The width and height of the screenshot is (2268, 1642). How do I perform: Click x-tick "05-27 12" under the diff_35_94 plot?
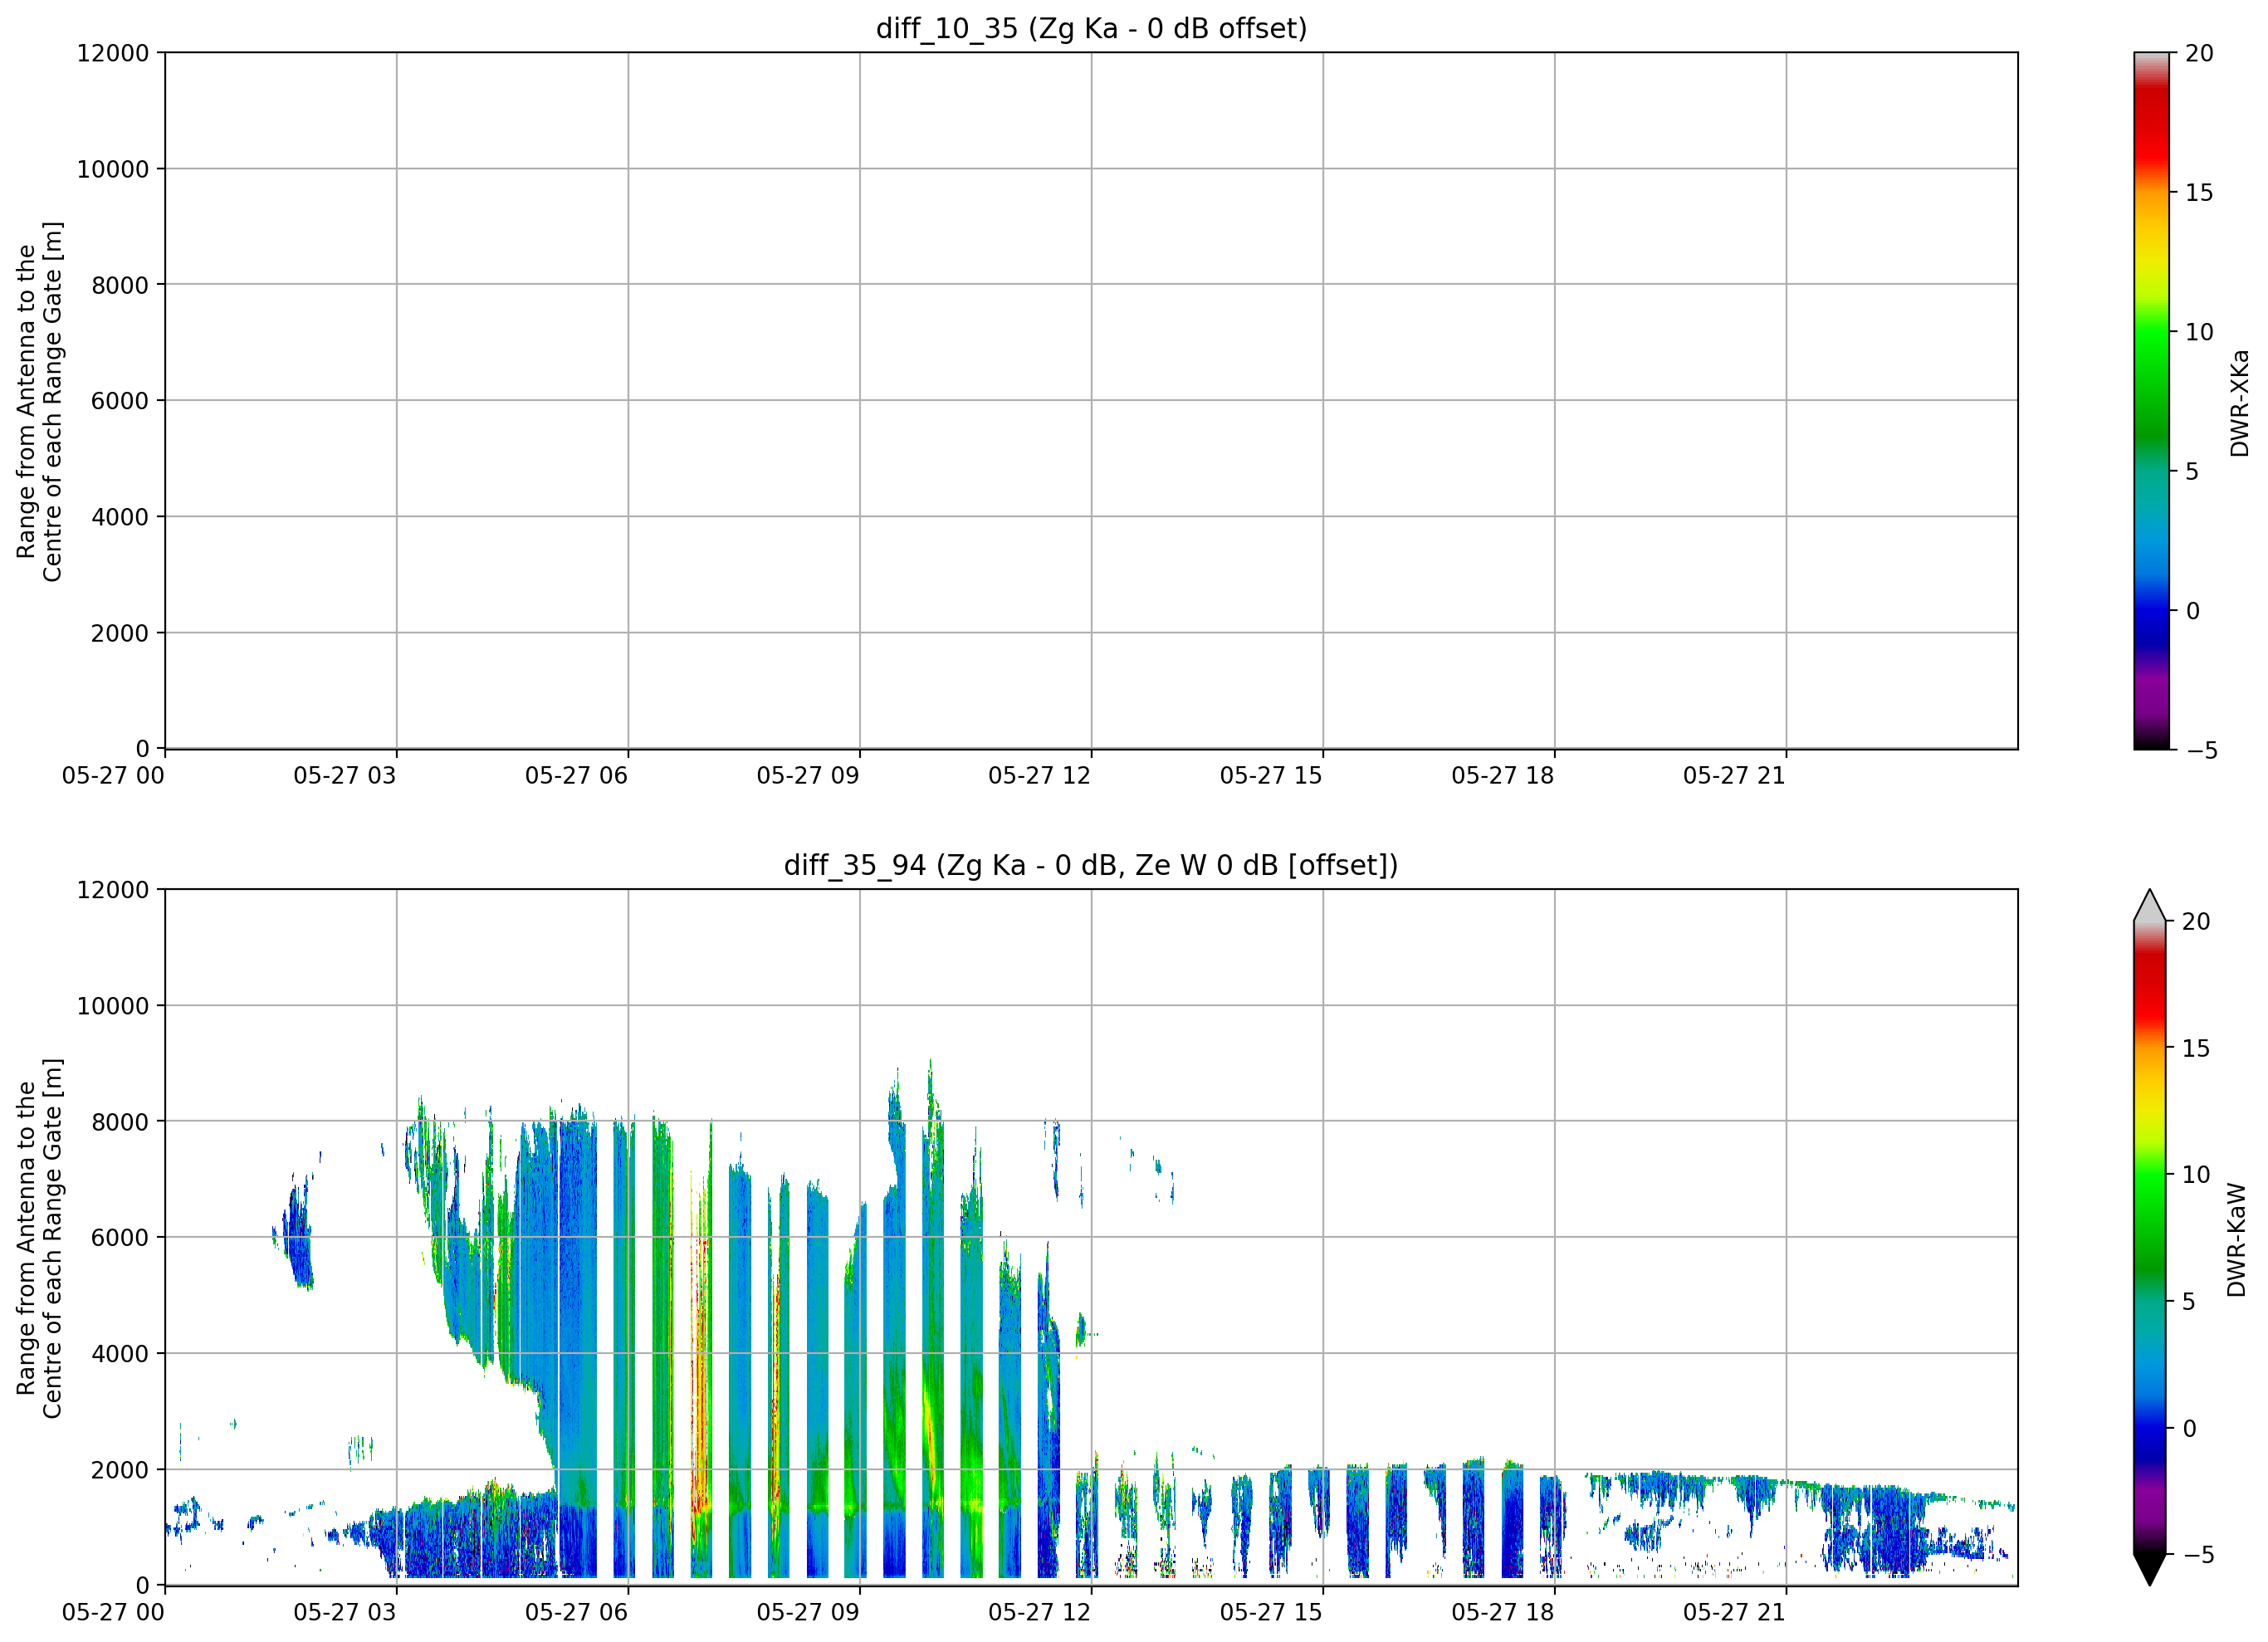pos(1039,1613)
